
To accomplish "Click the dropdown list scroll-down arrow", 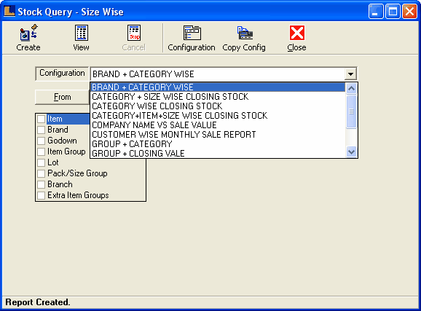I will [x=352, y=151].
